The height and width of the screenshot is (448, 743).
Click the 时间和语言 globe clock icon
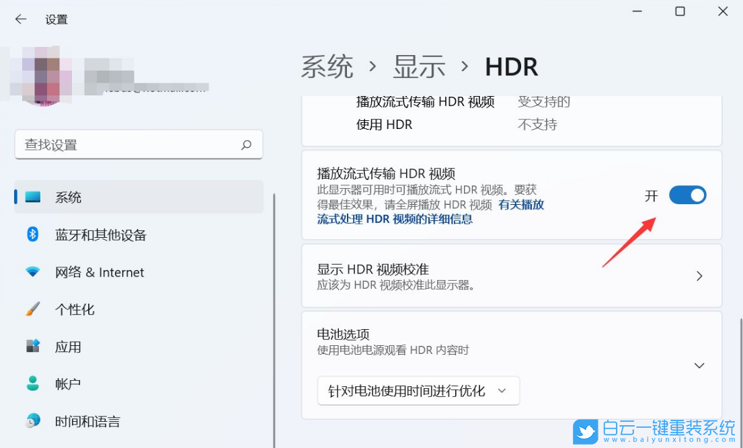pos(33,421)
